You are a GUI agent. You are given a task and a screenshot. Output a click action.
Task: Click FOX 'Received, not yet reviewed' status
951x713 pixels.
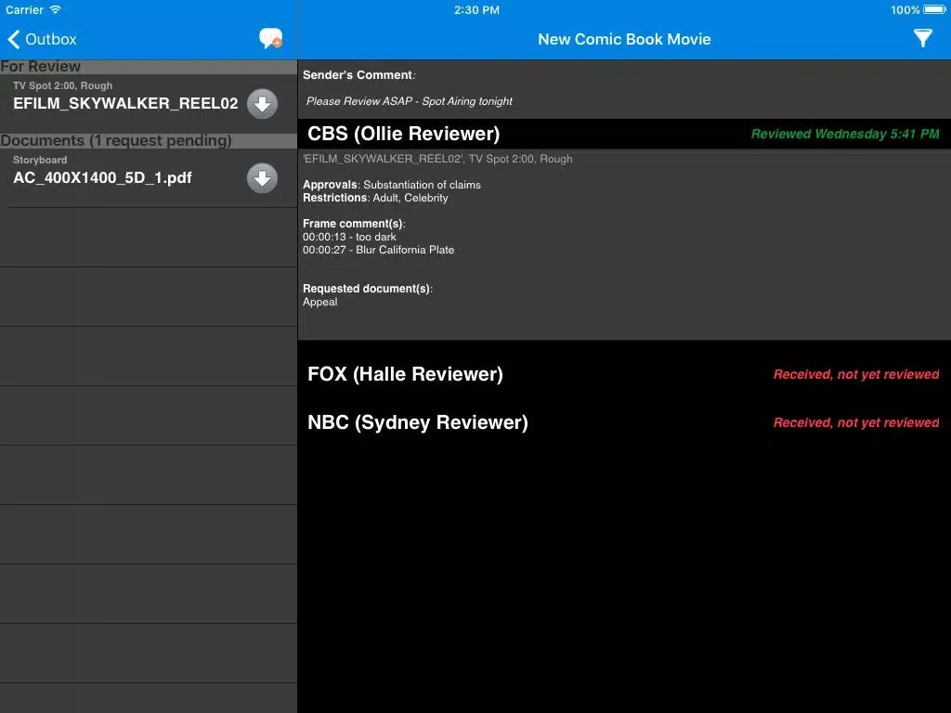(x=855, y=375)
